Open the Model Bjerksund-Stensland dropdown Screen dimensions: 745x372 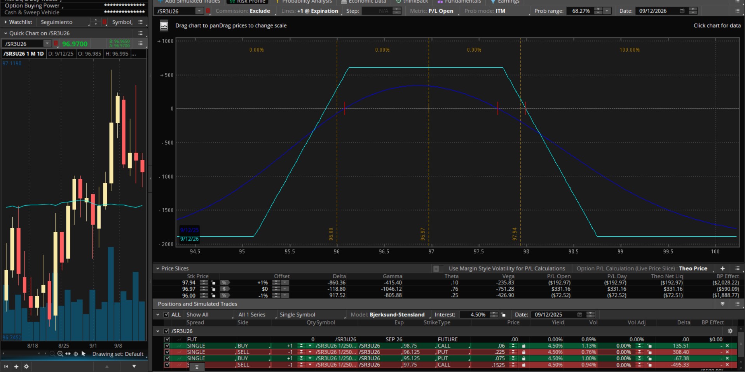pyautogui.click(x=397, y=314)
